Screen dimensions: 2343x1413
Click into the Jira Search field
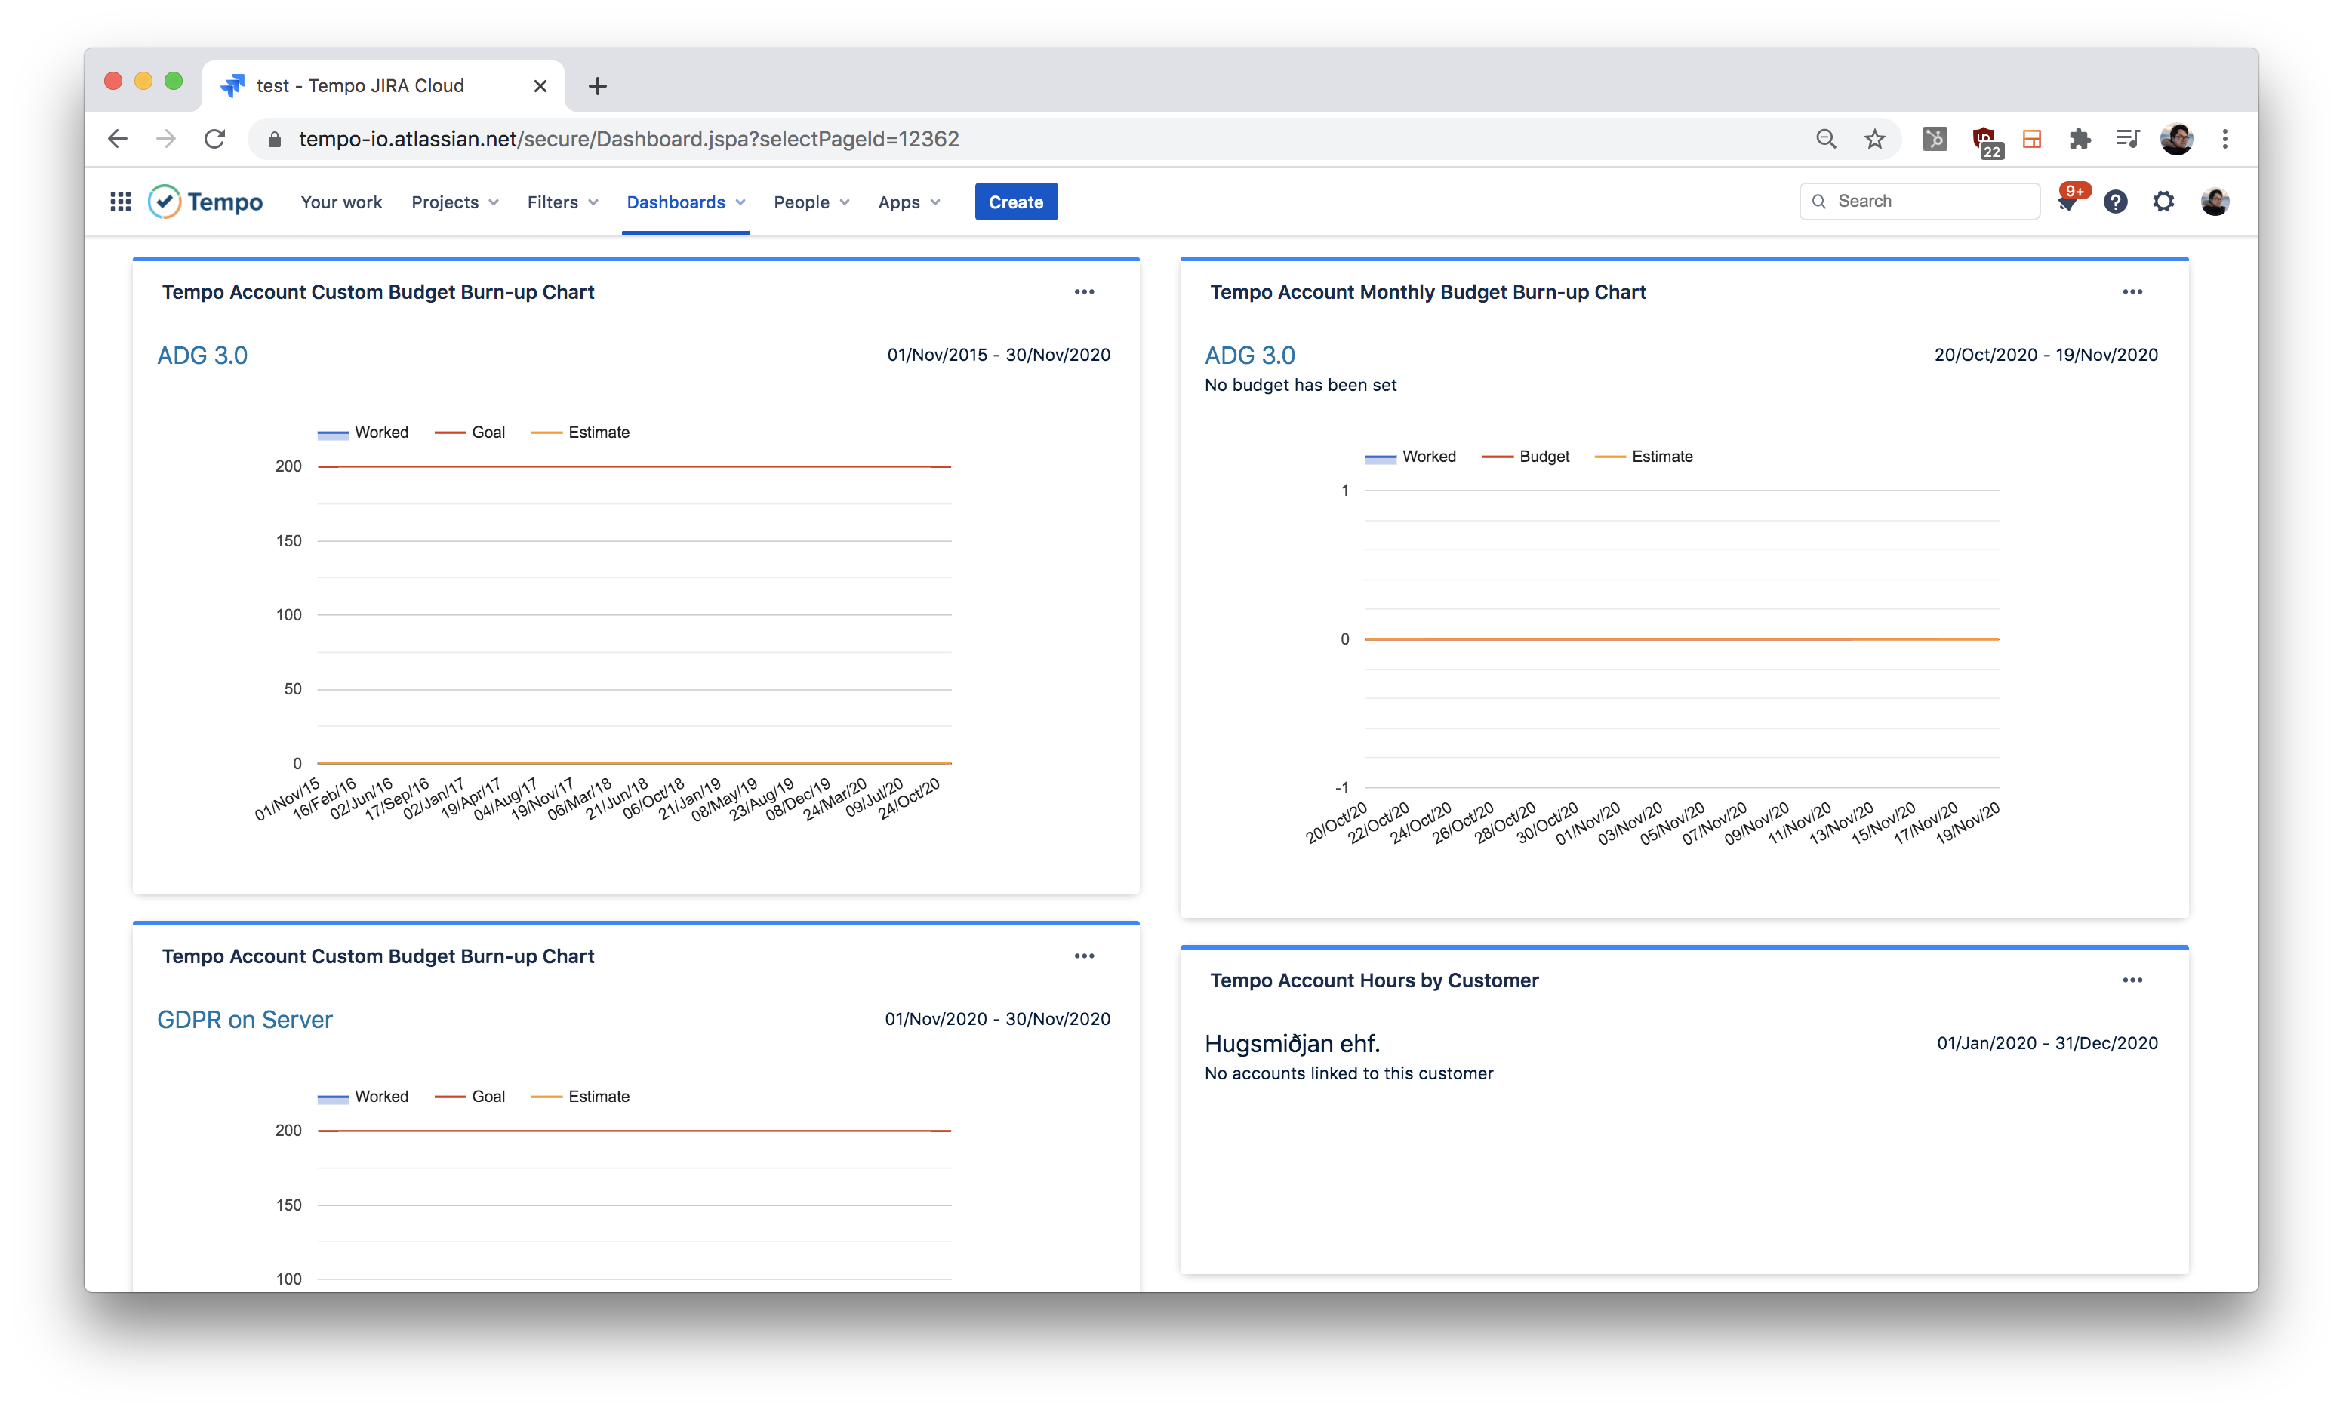pos(1930,202)
